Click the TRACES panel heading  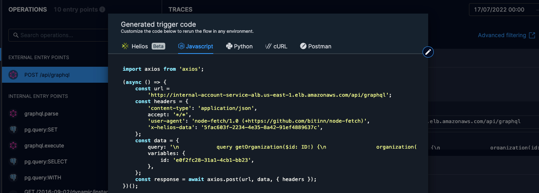pos(180,9)
